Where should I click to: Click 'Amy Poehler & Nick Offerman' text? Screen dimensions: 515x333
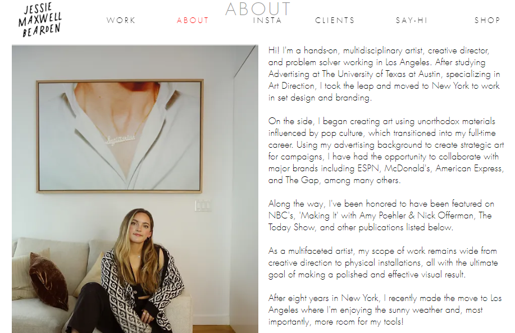click(x=417, y=216)
